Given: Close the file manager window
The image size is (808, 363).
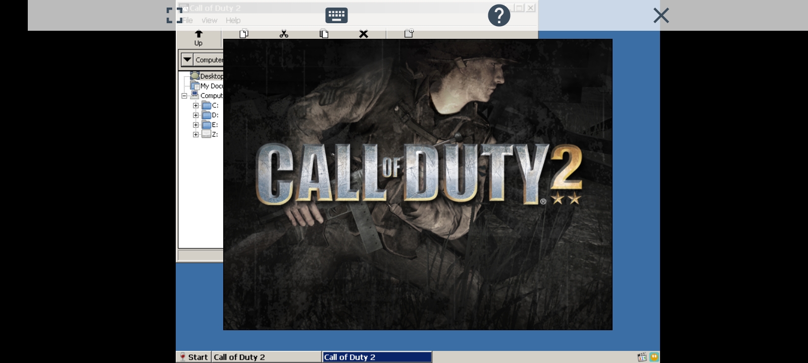Looking at the screenshot, I should (x=530, y=8).
